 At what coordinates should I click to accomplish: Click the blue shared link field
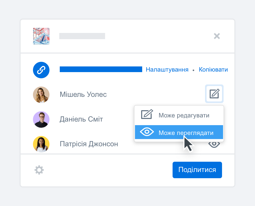[x=101, y=69]
